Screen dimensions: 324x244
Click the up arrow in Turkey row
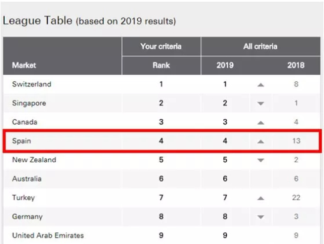(x=261, y=198)
